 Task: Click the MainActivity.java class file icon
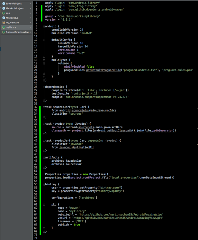[x=4, y=8]
